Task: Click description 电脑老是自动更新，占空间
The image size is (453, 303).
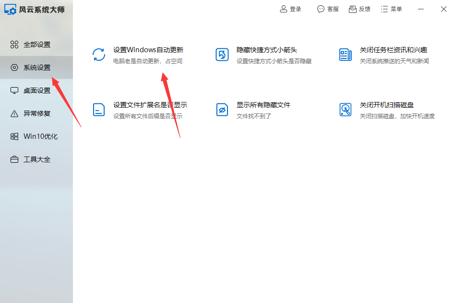Action: pyautogui.click(x=148, y=61)
